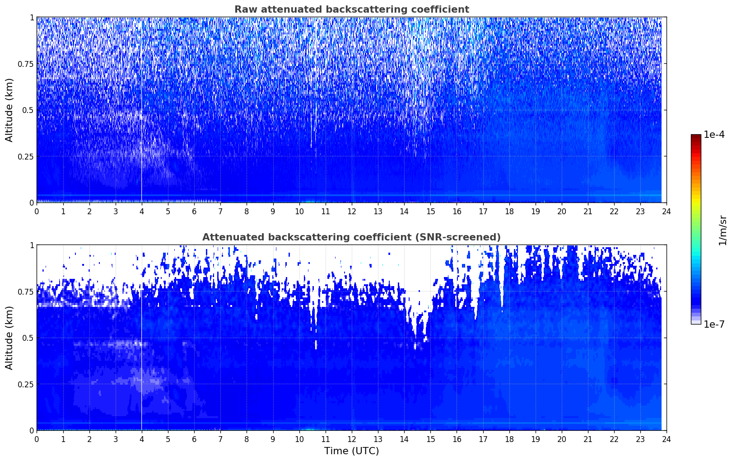The height and width of the screenshot is (461, 732).
Task: Click hour tick '24' under the top plot
Action: pyautogui.click(x=667, y=211)
